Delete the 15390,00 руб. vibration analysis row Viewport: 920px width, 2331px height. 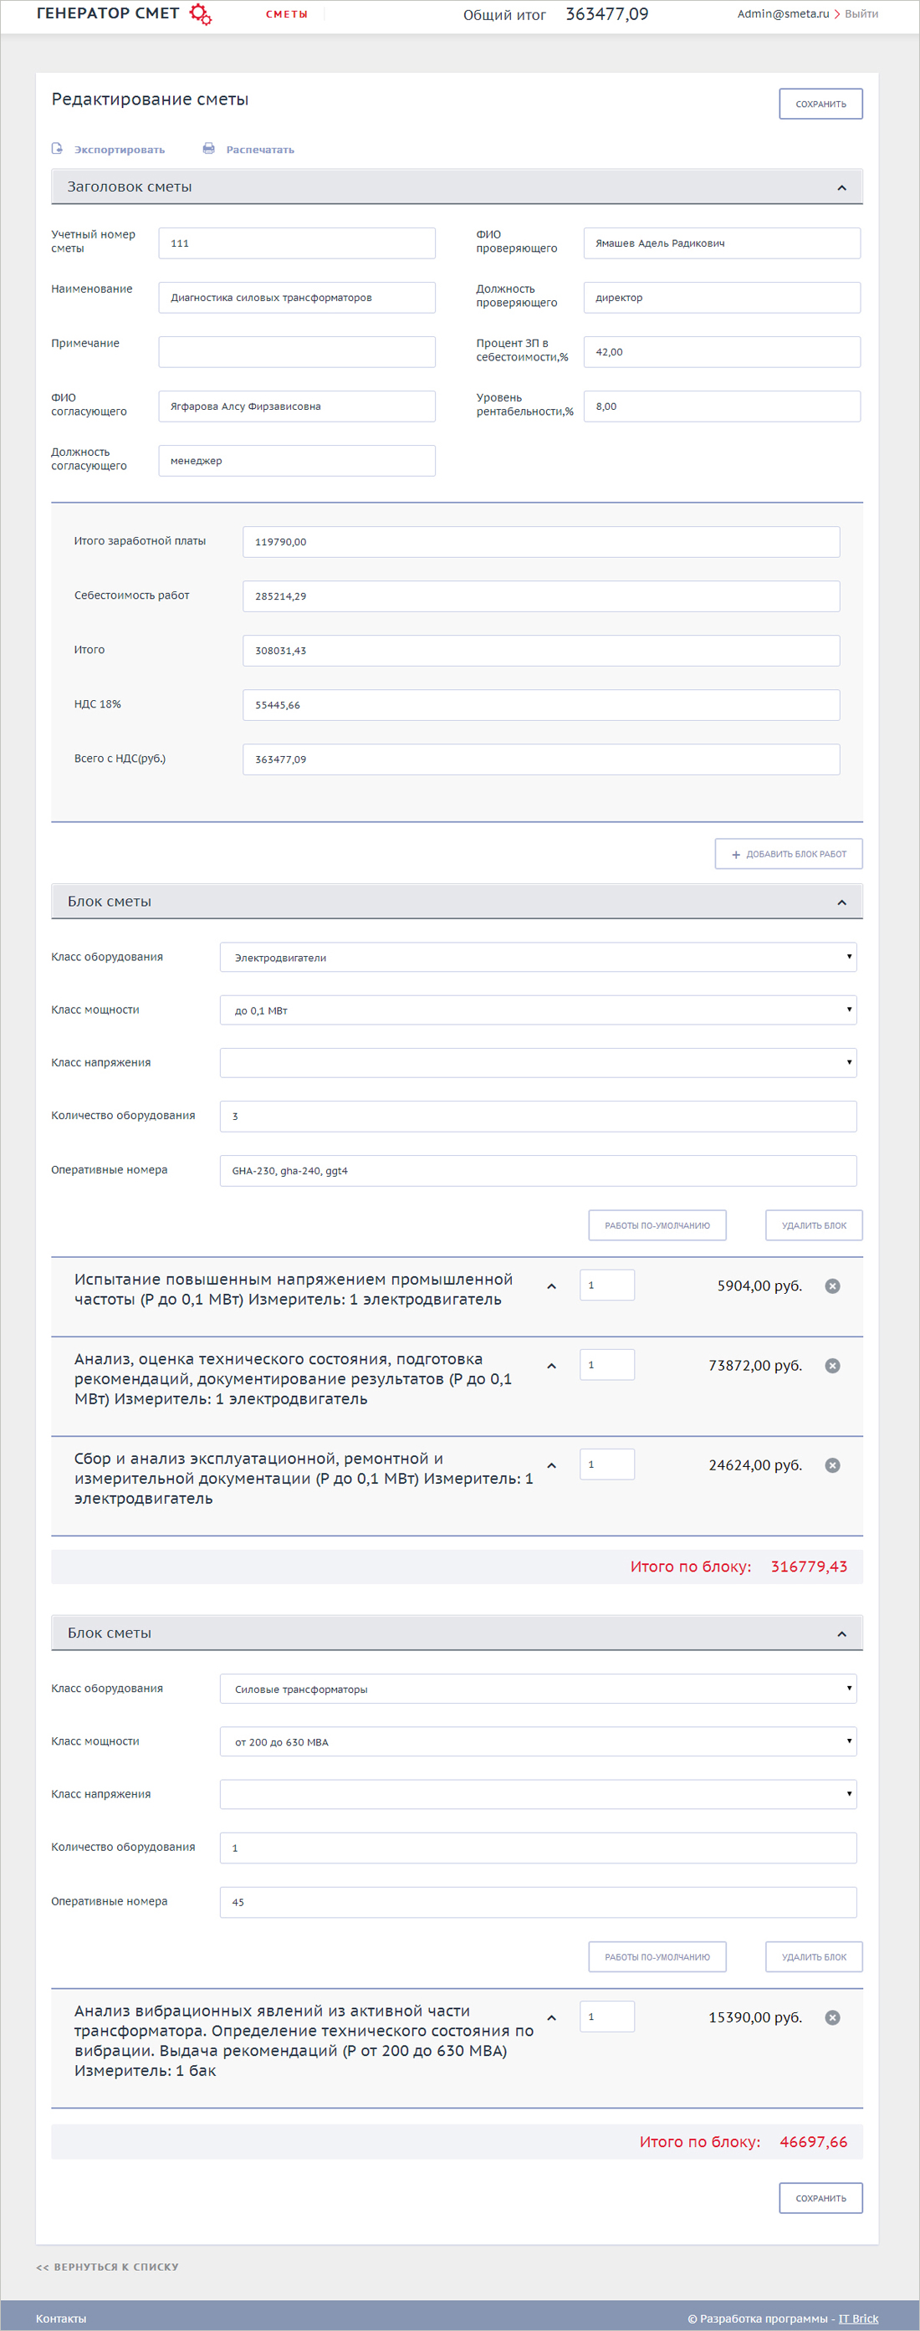pos(832,2017)
